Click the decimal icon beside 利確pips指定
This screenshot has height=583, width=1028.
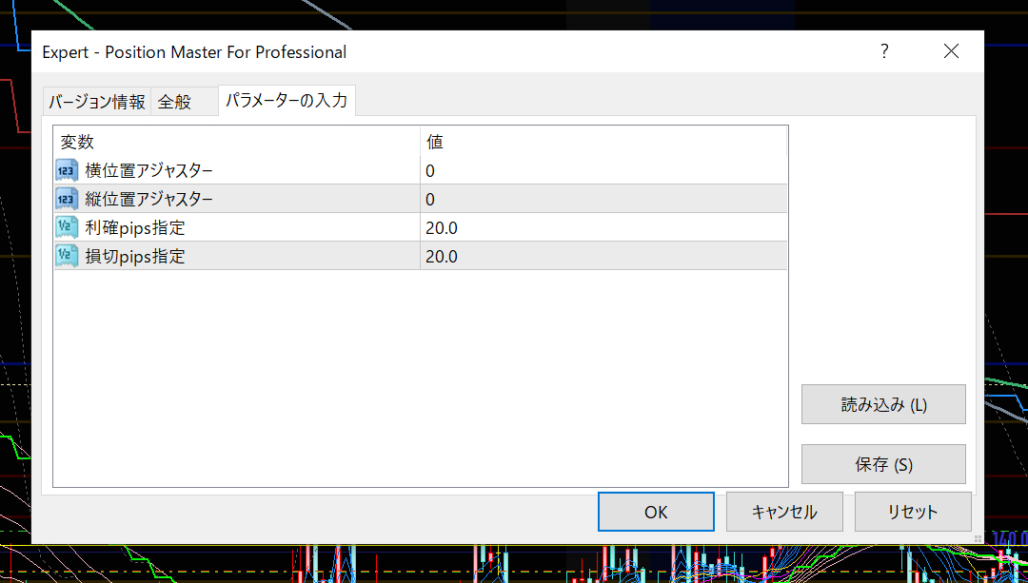[67, 227]
